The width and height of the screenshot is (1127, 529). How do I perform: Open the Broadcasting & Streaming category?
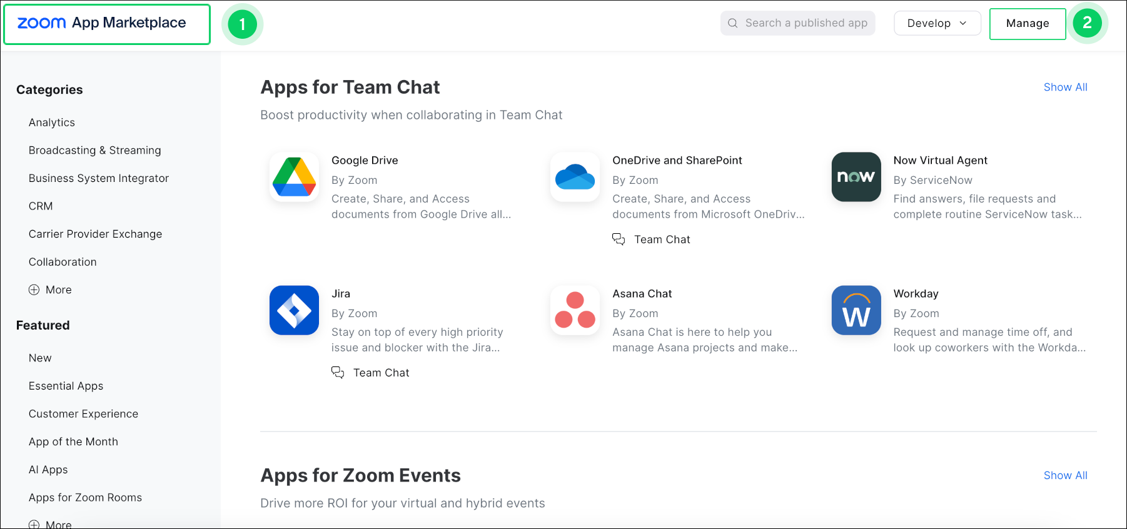pos(95,150)
